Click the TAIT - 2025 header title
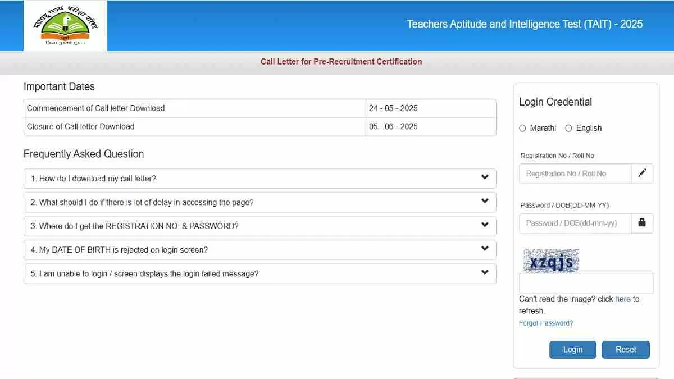674x379 pixels. click(x=525, y=24)
